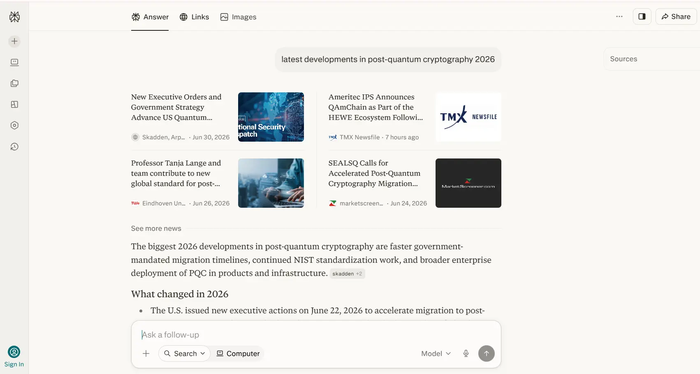Open the three-dots more options menu
Image resolution: width=700 pixels, height=374 pixels.
pyautogui.click(x=619, y=16)
